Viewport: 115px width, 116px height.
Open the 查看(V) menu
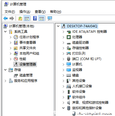pyautogui.click(x=40, y=12)
